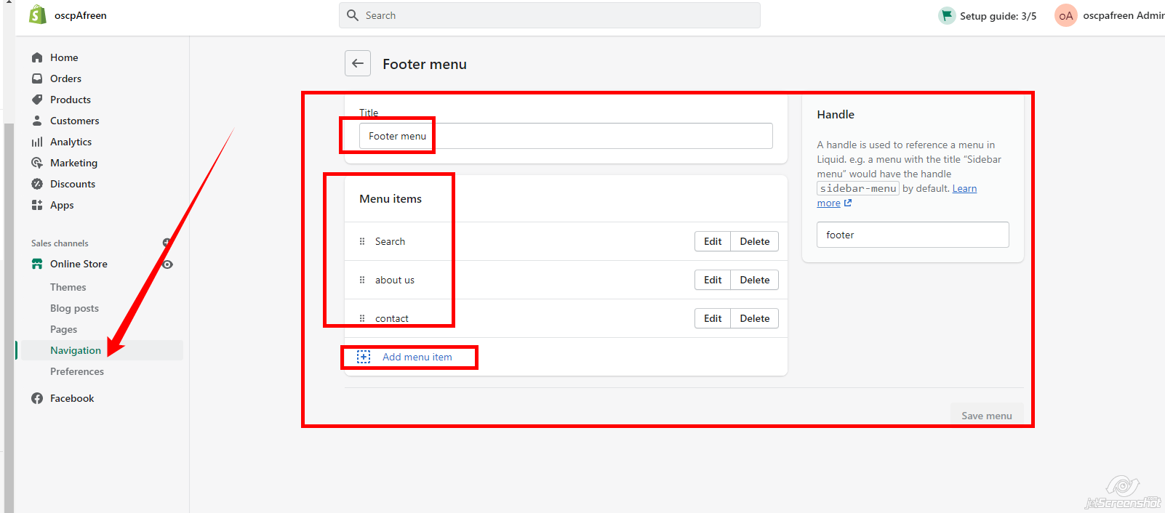Click the contact menu item label
Screen dimensions: 1165x513
pyautogui.click(x=392, y=318)
